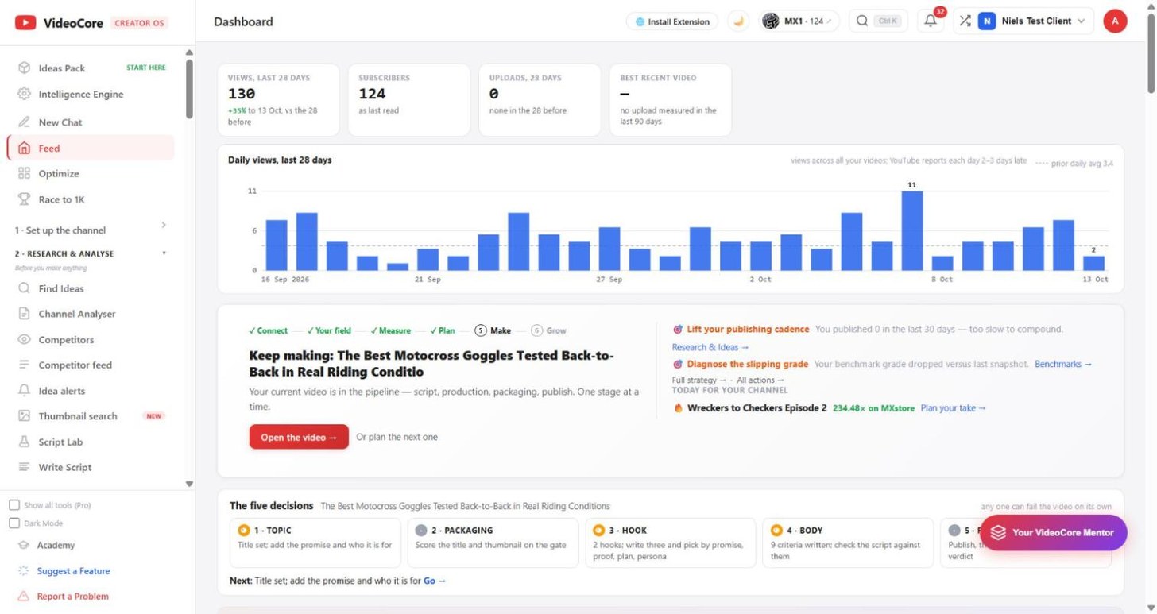Viewport: 1157px width, 614px height.
Task: Enable Show all tools (Pro) checkbox
Action: [14, 505]
